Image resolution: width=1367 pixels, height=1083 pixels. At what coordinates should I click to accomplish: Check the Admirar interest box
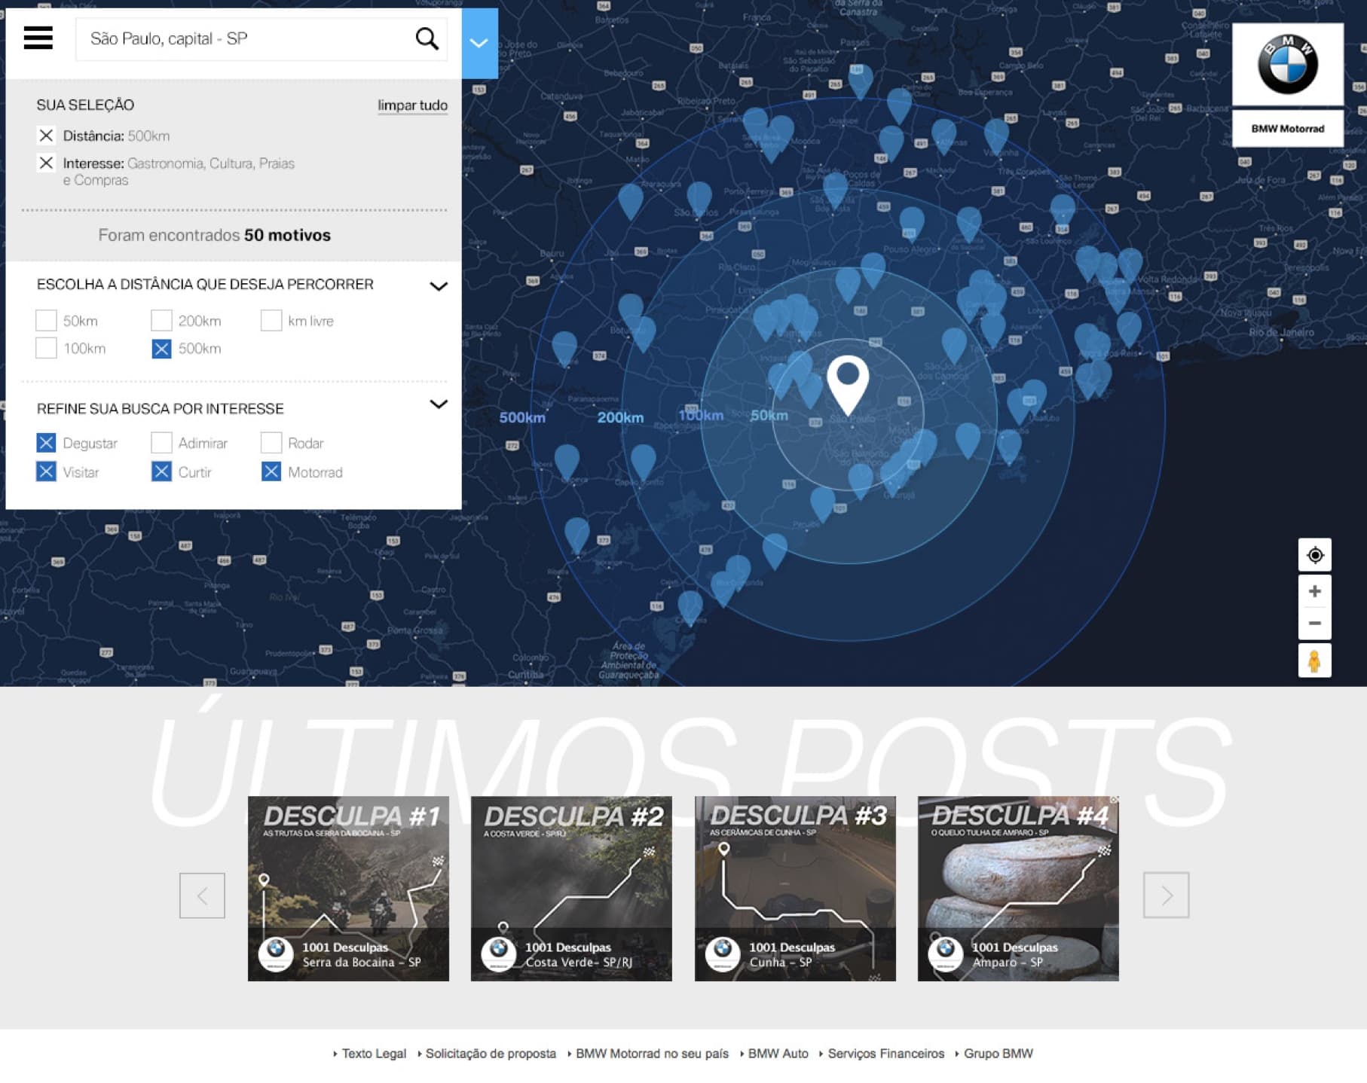click(161, 443)
